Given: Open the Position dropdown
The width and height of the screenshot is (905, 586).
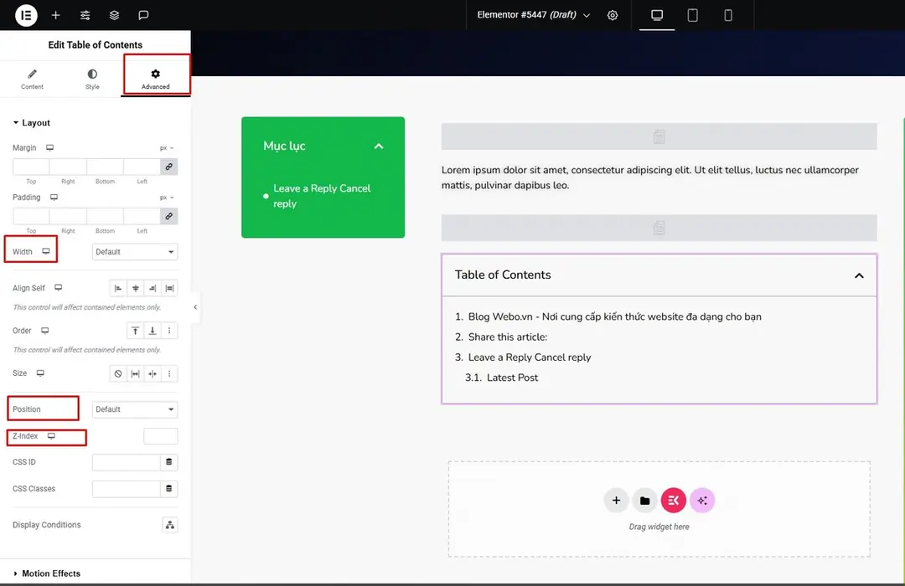Looking at the screenshot, I should [x=134, y=409].
